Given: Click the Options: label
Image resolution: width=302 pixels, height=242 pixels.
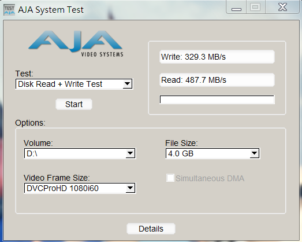Looking at the screenshot, I should 30,123.
